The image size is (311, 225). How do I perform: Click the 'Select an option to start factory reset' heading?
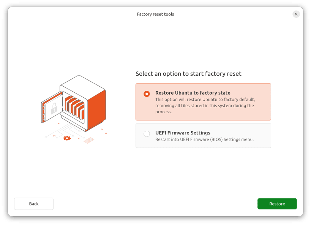[x=188, y=74]
